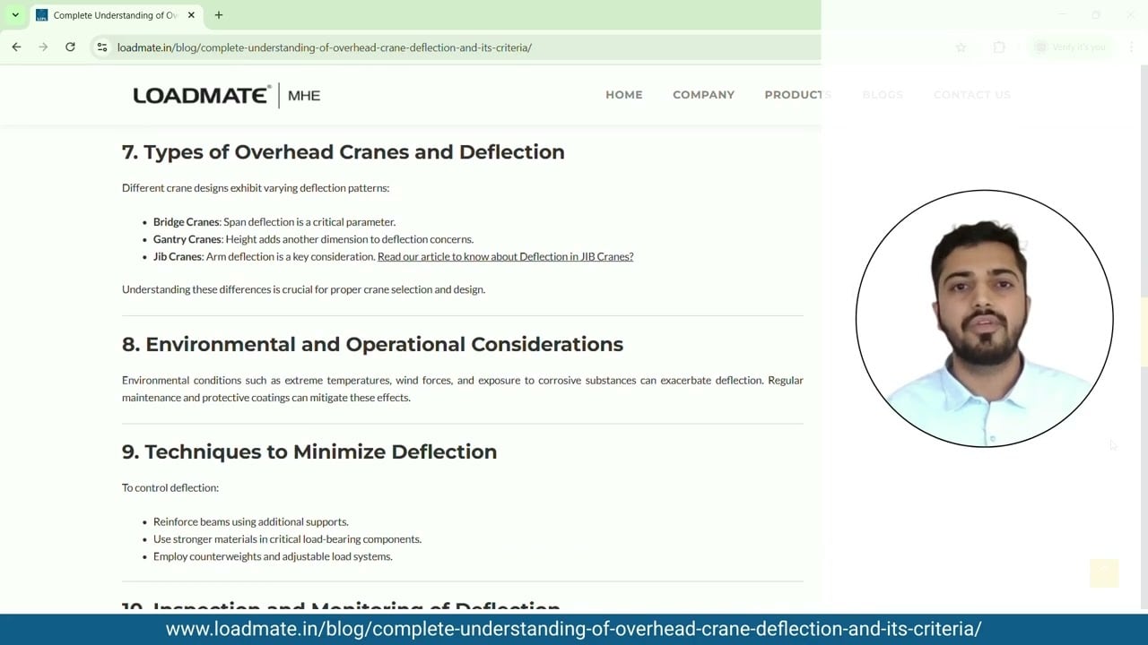The image size is (1148, 645).
Task: Click the "Environmental conditions such as extreme temperatures" paragraph
Action: 463,389
